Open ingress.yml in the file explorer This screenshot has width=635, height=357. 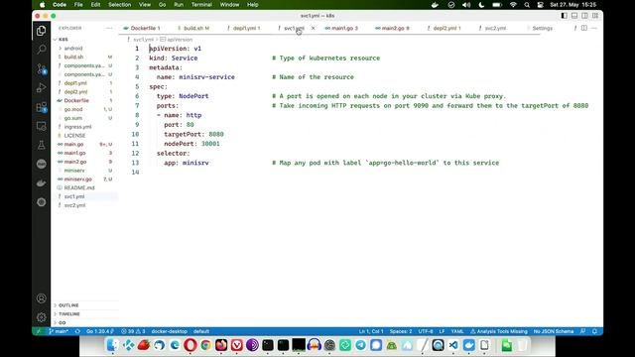pyautogui.click(x=77, y=127)
